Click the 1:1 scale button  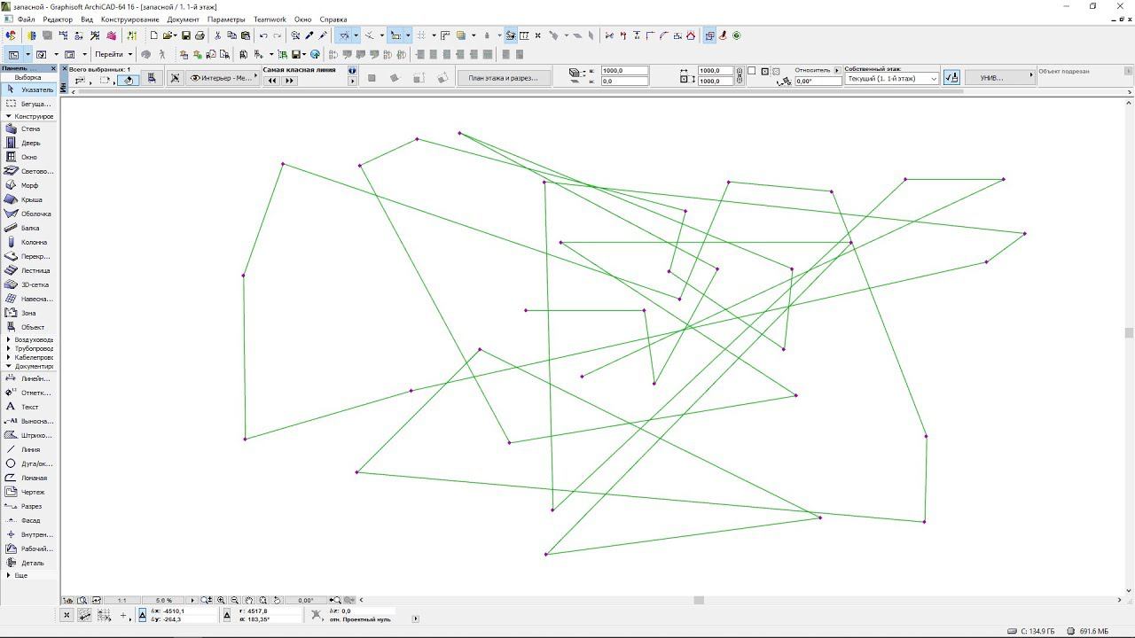[122, 600]
